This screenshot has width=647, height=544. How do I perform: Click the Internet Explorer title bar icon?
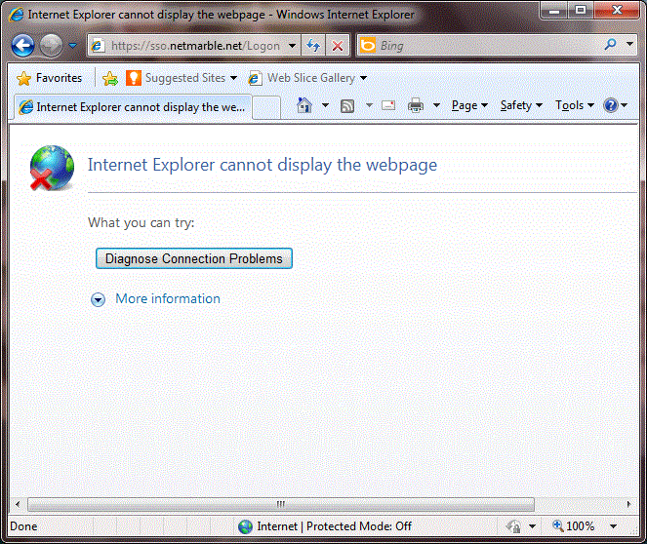pyautogui.click(x=16, y=15)
